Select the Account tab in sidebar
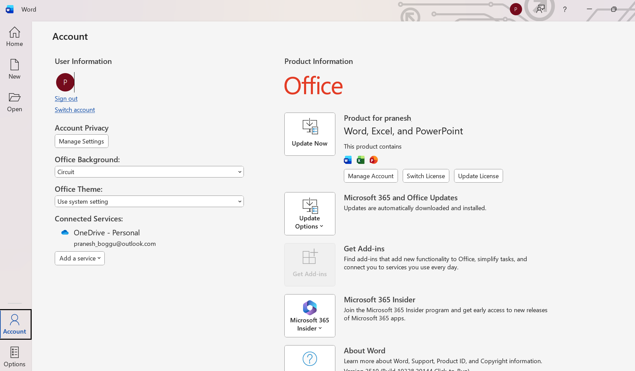Viewport: 635px width, 371px height. tap(15, 324)
